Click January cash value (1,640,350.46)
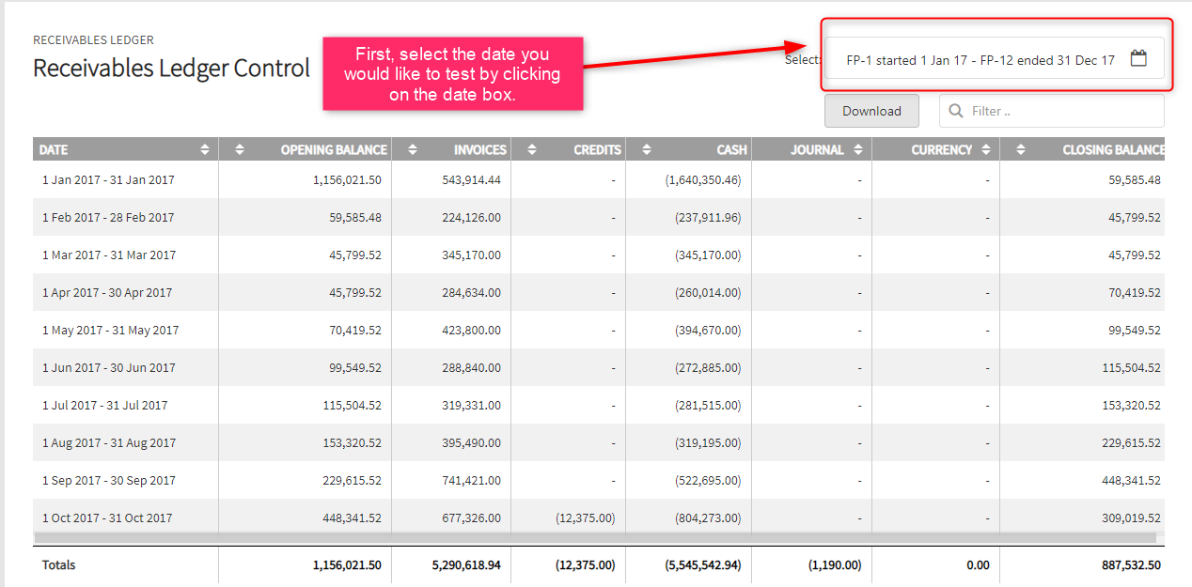 pyautogui.click(x=702, y=179)
